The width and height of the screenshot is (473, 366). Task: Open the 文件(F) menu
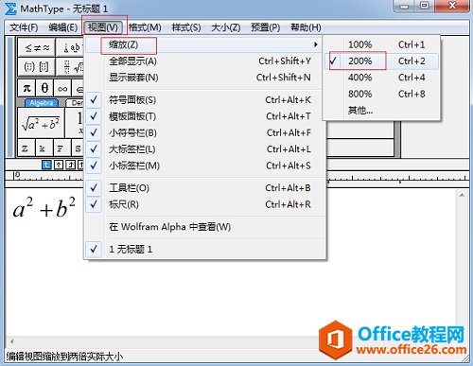(x=24, y=27)
